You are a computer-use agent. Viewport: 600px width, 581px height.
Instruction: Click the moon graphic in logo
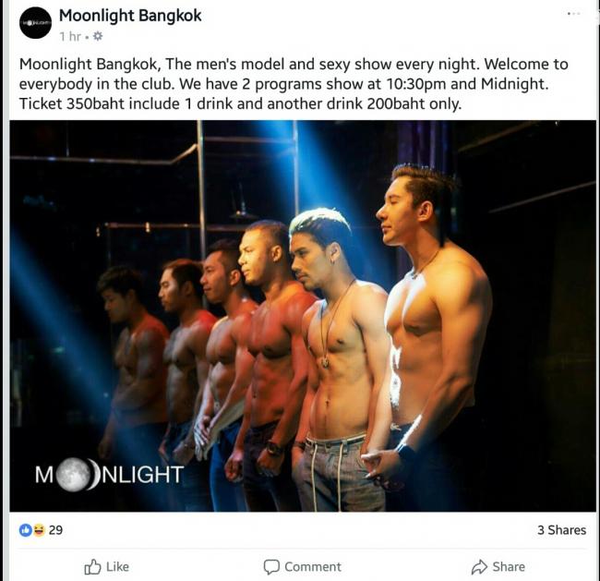click(x=76, y=475)
